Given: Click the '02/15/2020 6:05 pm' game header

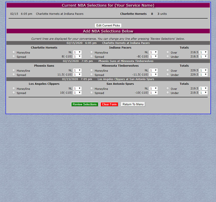Looking at the screenshot, I should 108,43.
